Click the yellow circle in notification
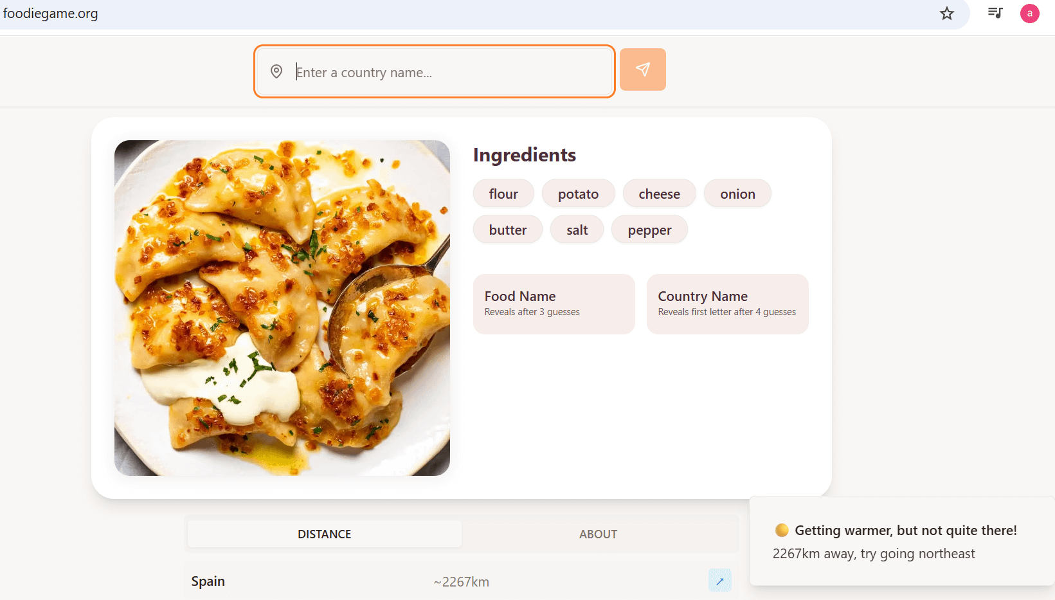Viewport: 1055px width, 600px height. pos(782,530)
